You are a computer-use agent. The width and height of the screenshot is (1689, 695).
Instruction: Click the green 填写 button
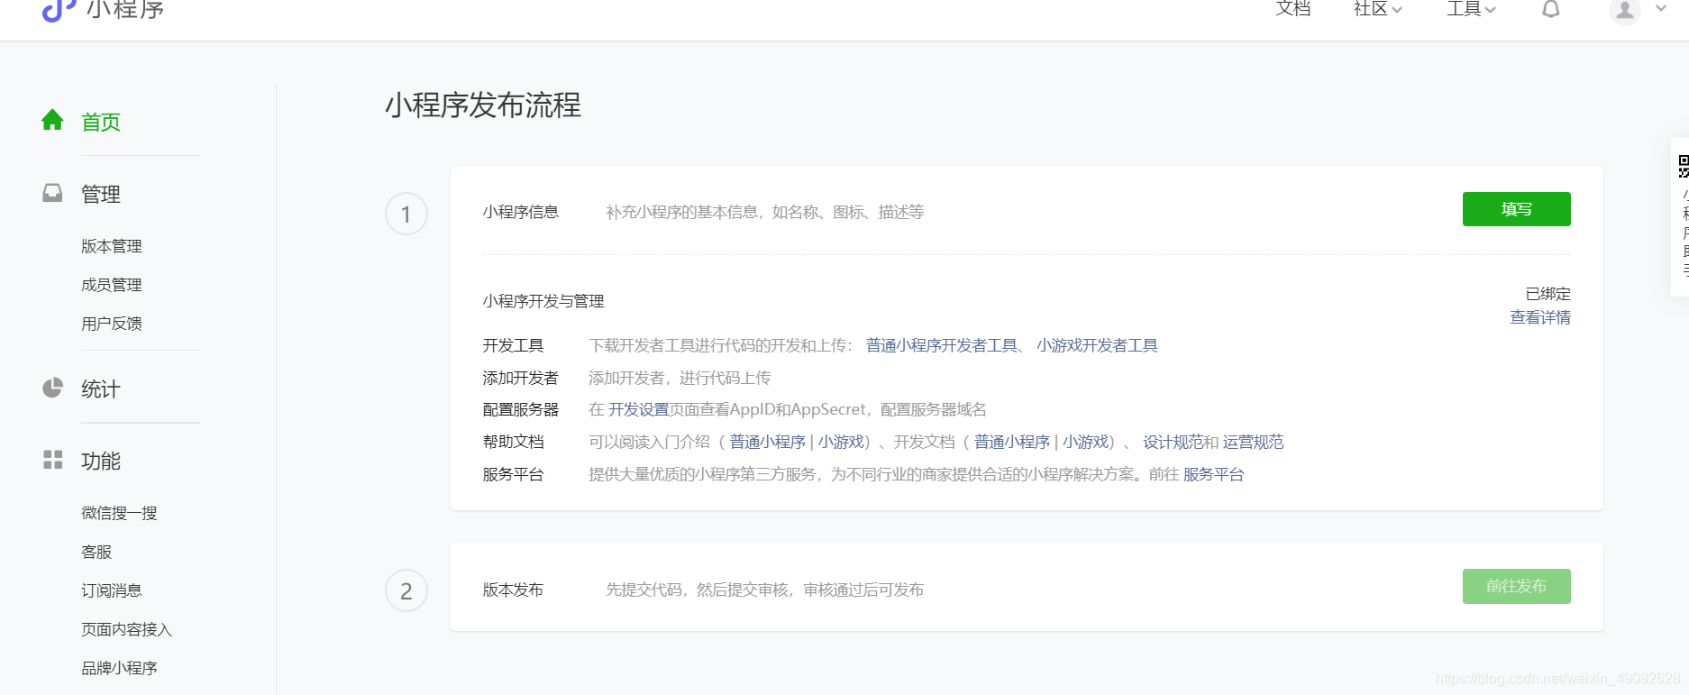click(x=1516, y=209)
